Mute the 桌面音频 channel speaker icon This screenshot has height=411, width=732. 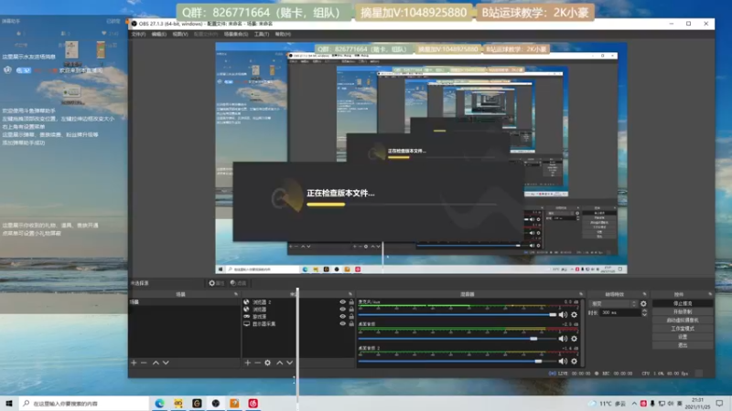click(563, 339)
